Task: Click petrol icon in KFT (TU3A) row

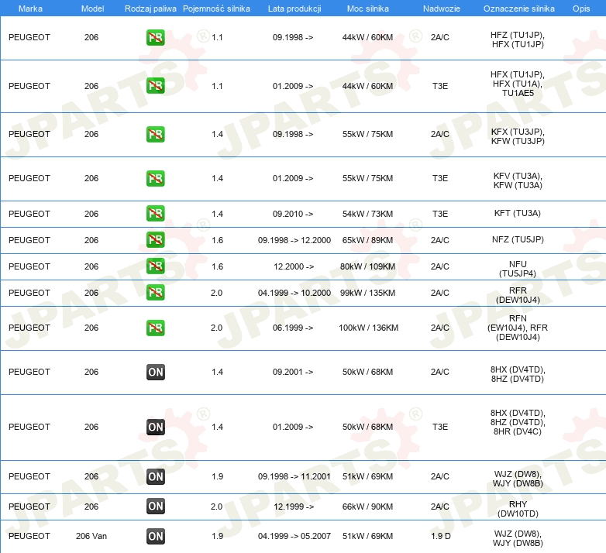Action: [x=155, y=214]
